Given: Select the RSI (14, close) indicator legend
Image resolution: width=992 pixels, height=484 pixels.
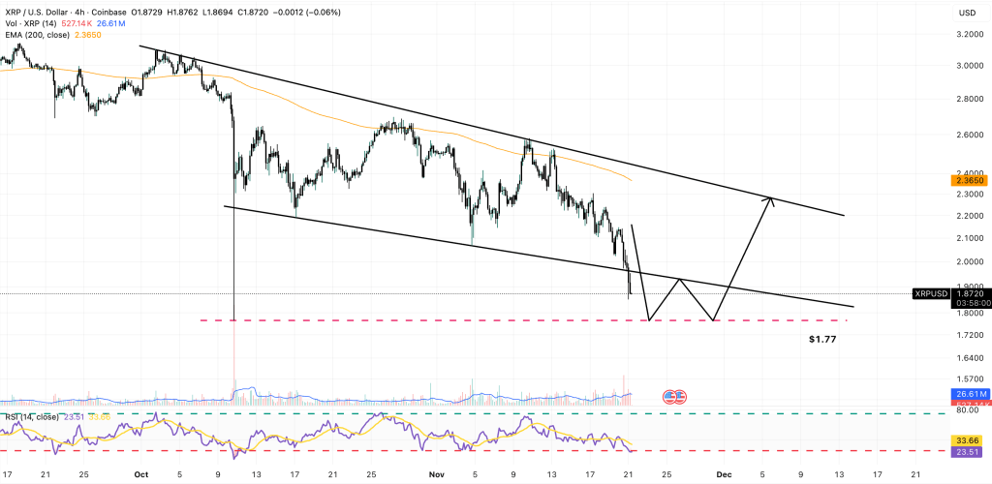Looking at the screenshot, I should point(29,416).
